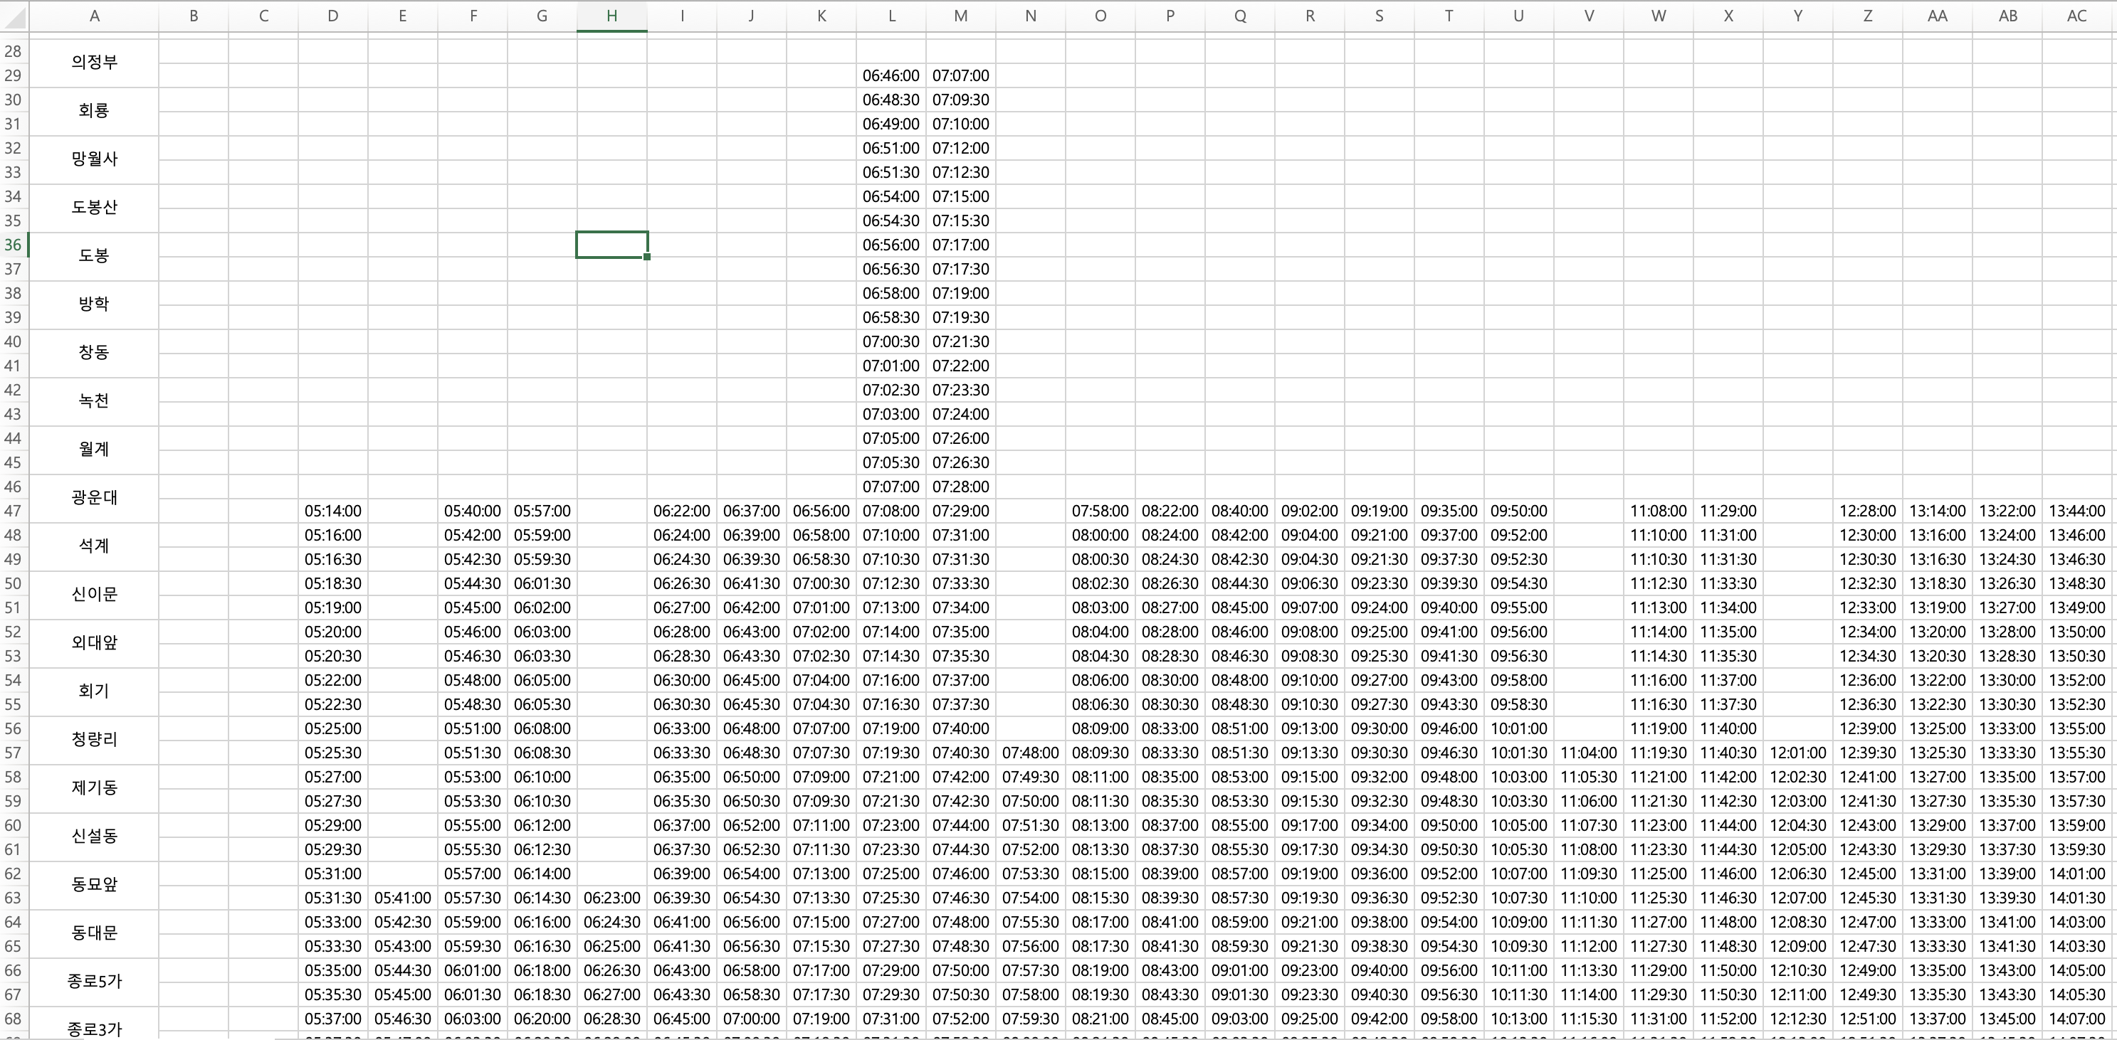The image size is (2117, 1040).
Task: Click cell L29 showing 06:46:00
Action: click(x=891, y=75)
